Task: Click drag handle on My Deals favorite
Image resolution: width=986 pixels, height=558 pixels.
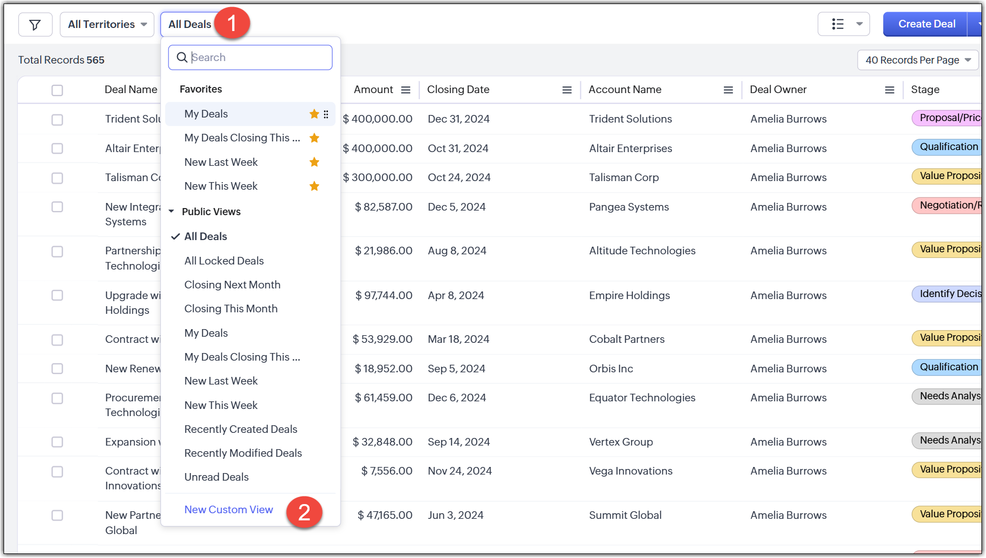Action: (x=326, y=114)
